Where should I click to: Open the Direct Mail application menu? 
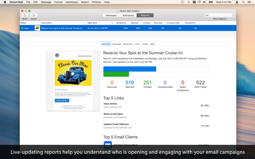pos(16,2)
